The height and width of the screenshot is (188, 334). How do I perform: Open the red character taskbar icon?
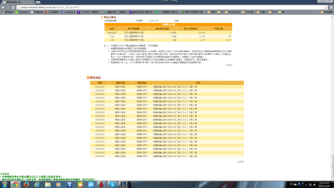point(101,184)
